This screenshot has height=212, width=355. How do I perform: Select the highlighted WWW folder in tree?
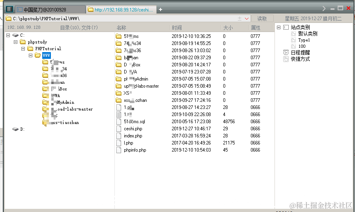pyautogui.click(x=47, y=56)
